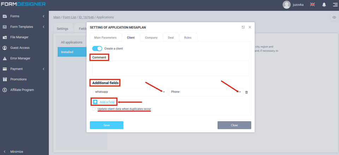339x155 pixels.
Task: Open the Payment card icon
Action: coord(5,69)
